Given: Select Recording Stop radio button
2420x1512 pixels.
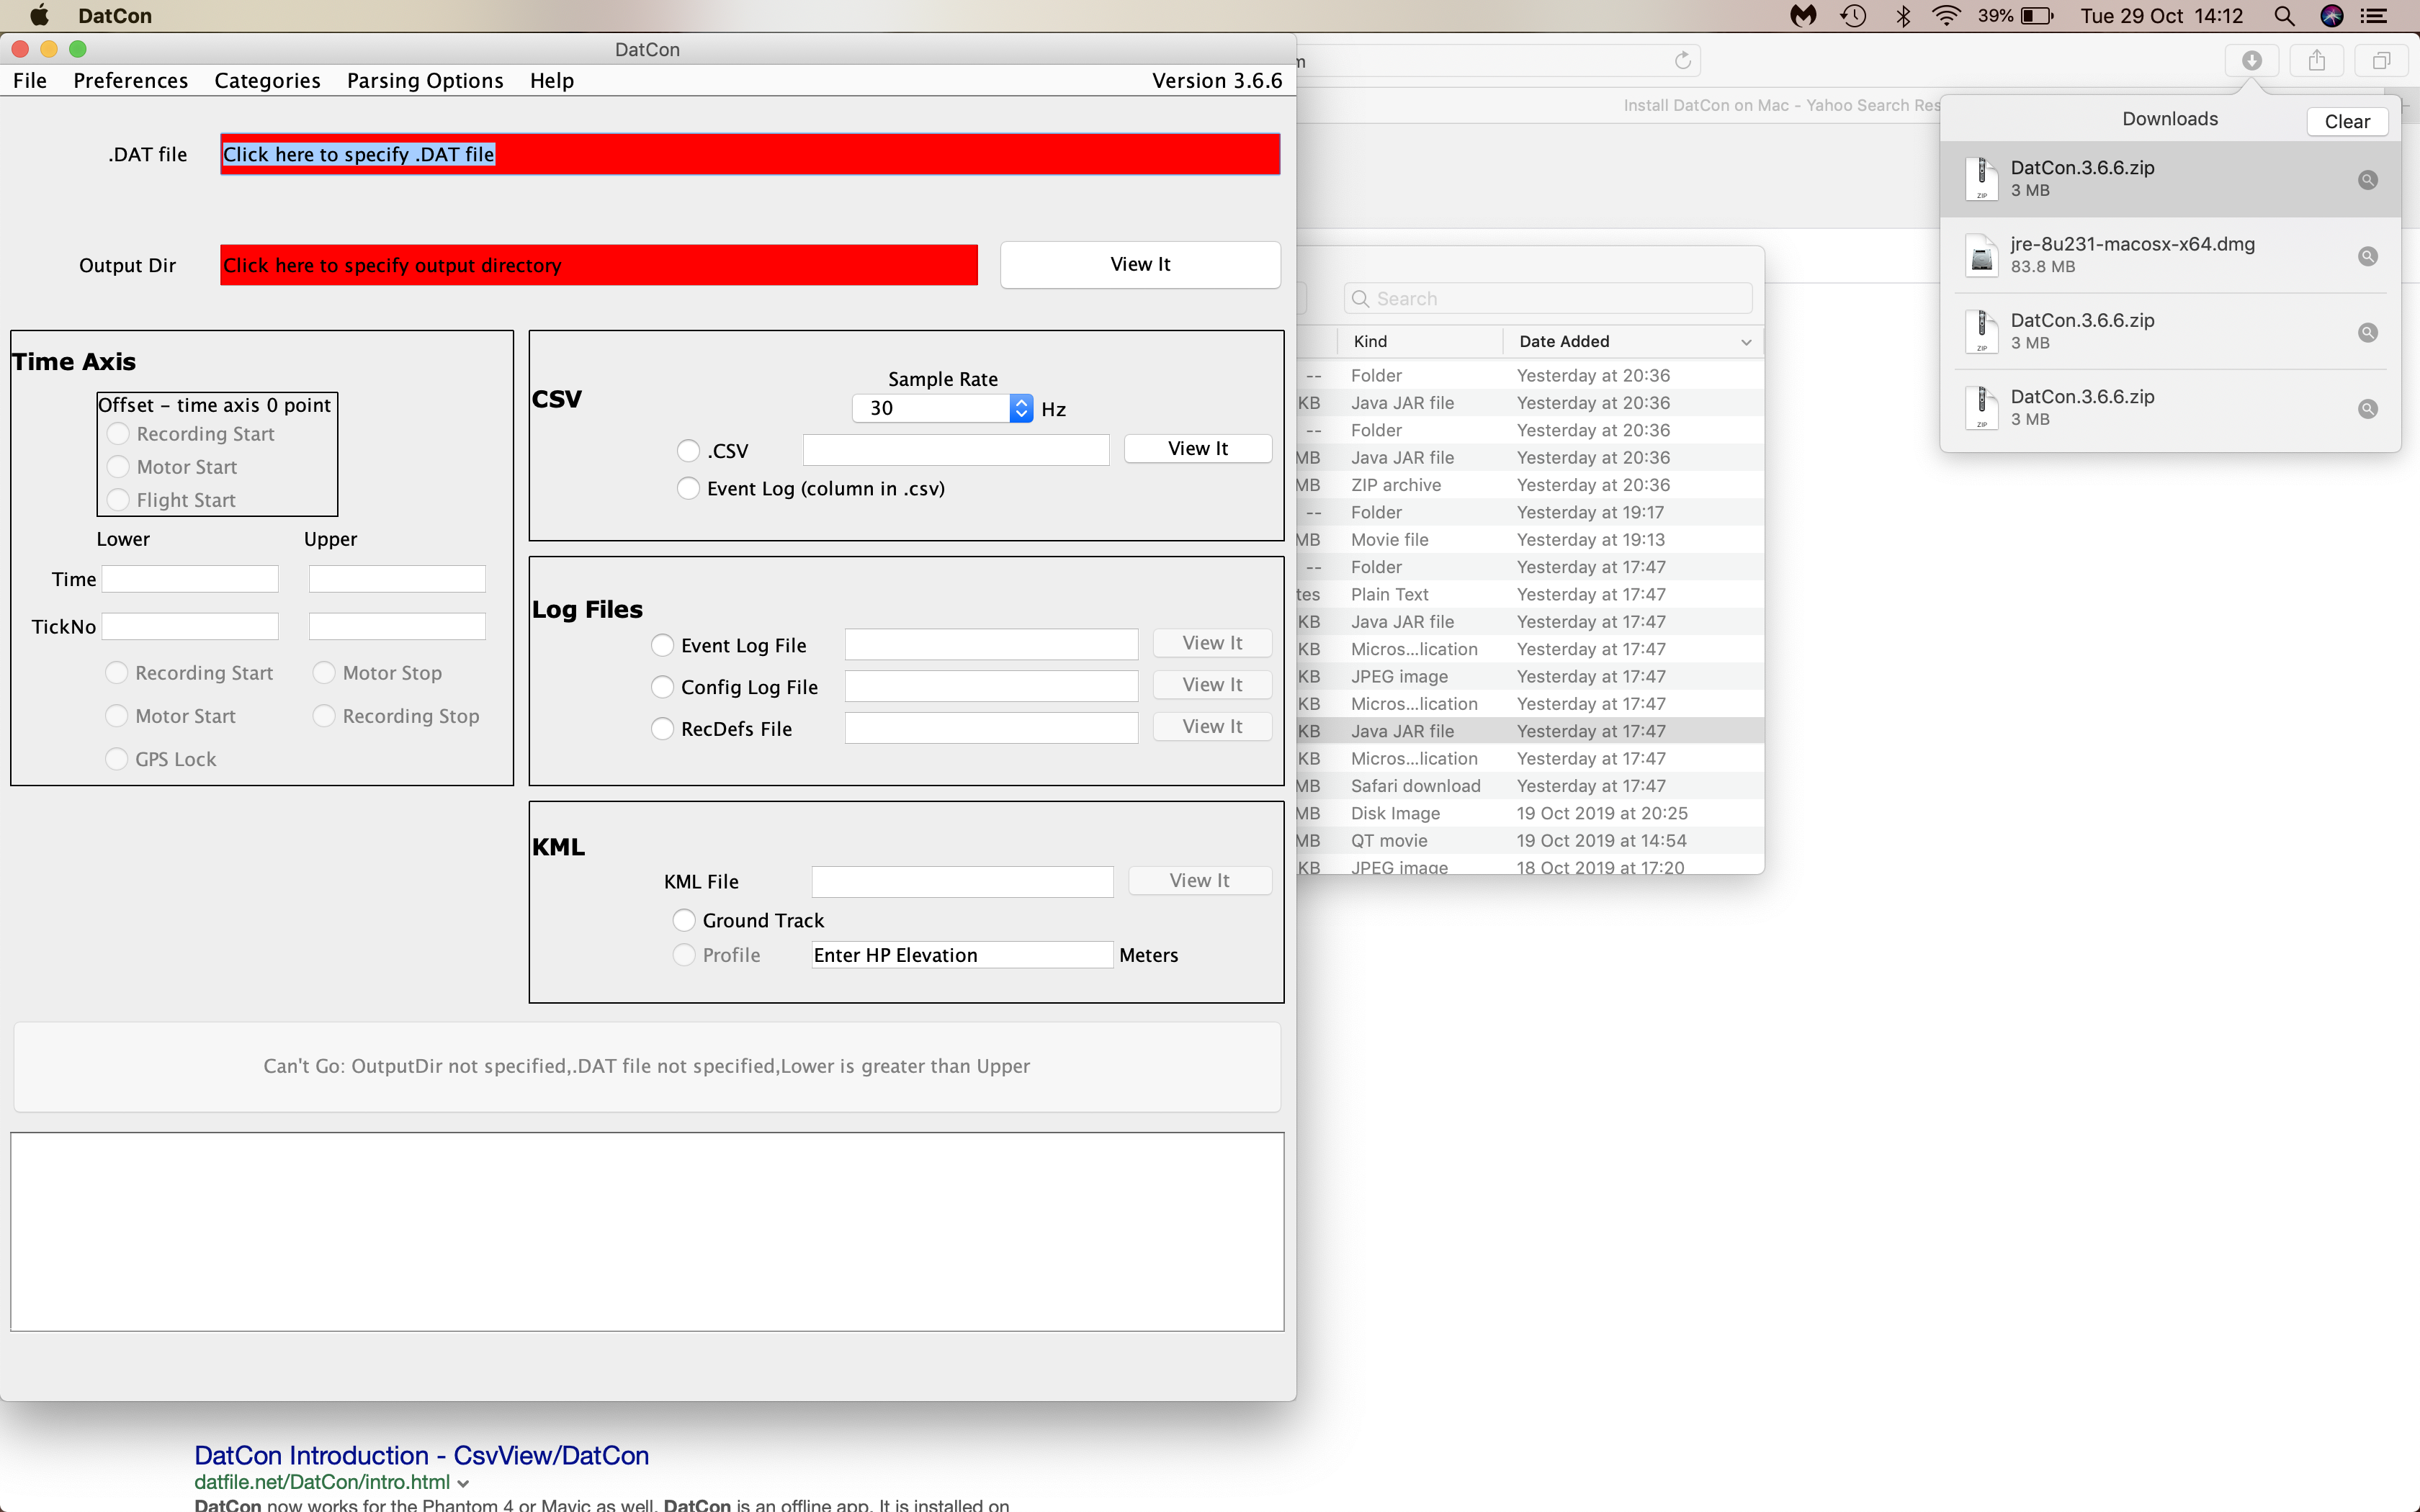Looking at the screenshot, I should [x=324, y=716].
